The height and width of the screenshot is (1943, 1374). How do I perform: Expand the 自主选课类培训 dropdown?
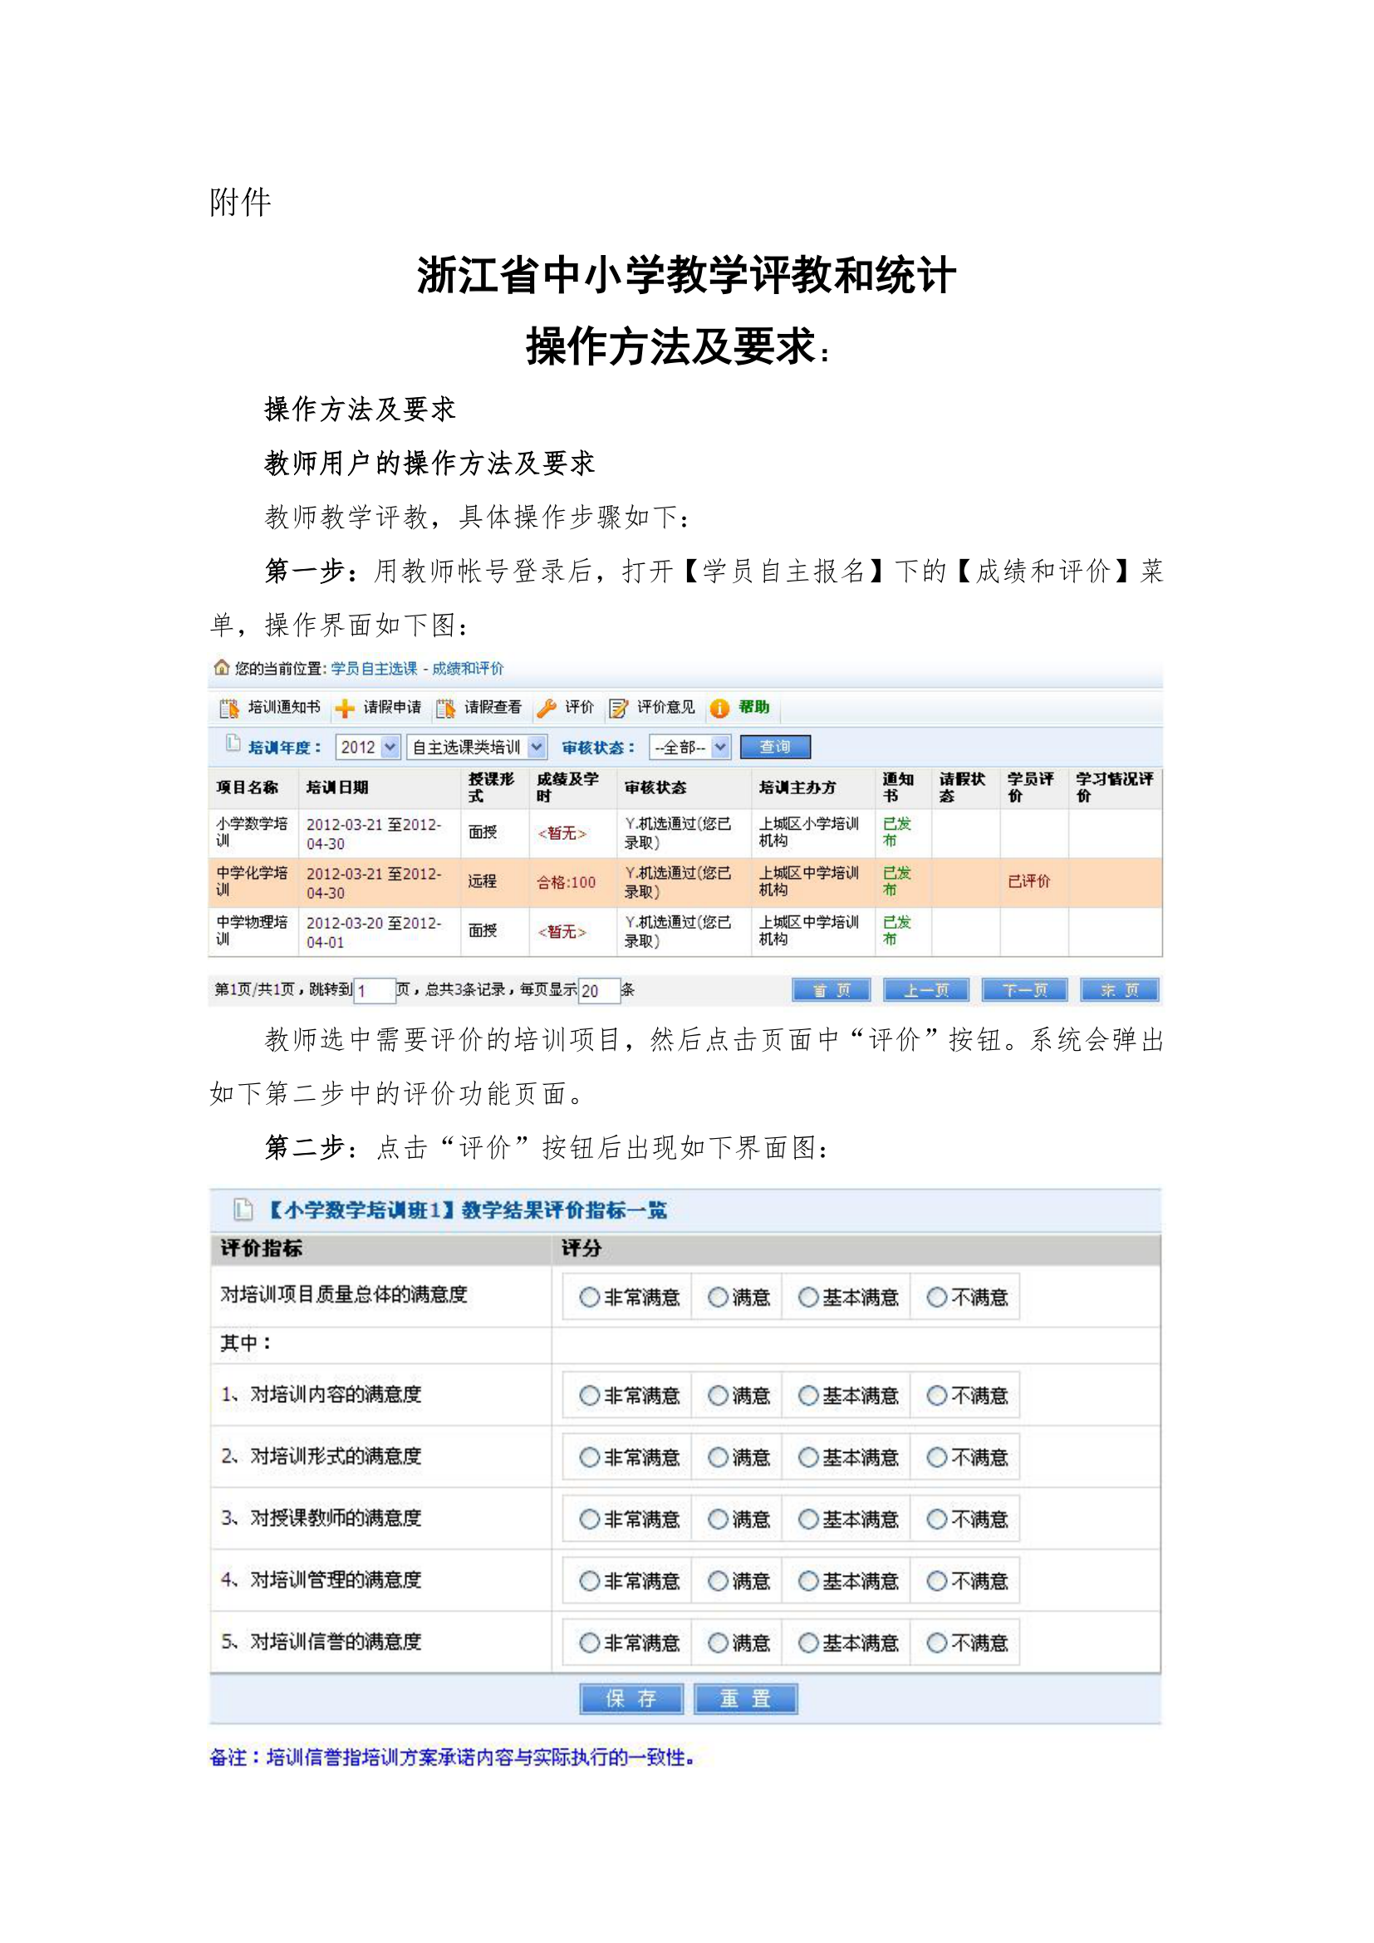tap(477, 748)
